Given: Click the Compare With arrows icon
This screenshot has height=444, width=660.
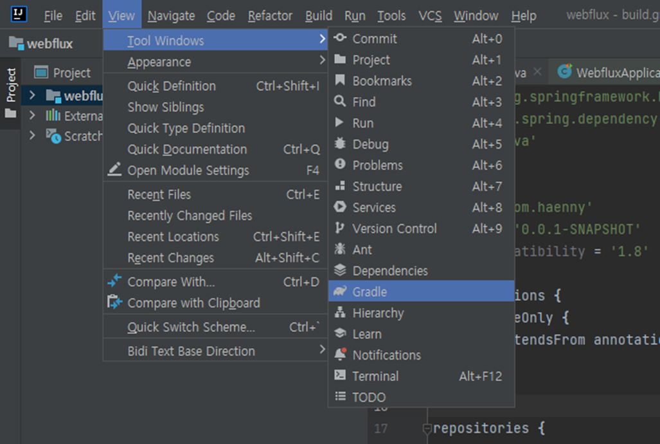Looking at the screenshot, I should click(x=114, y=281).
